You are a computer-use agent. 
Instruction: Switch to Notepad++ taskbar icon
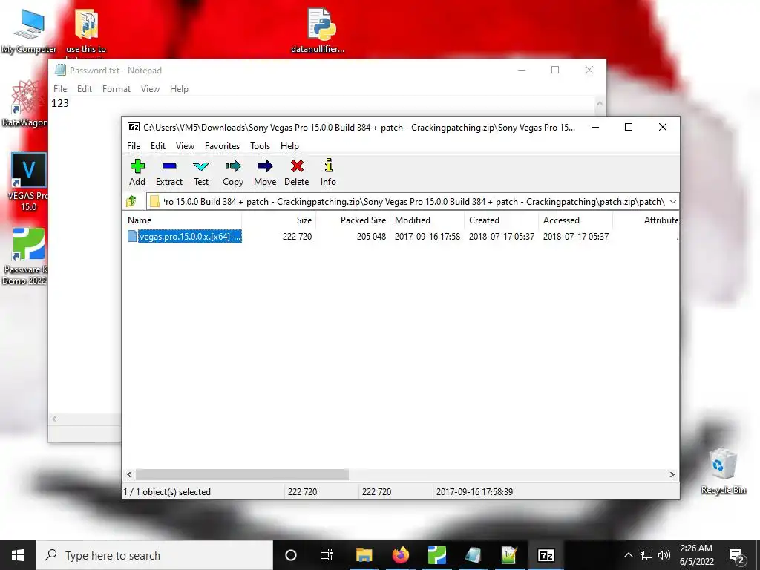coord(509,555)
